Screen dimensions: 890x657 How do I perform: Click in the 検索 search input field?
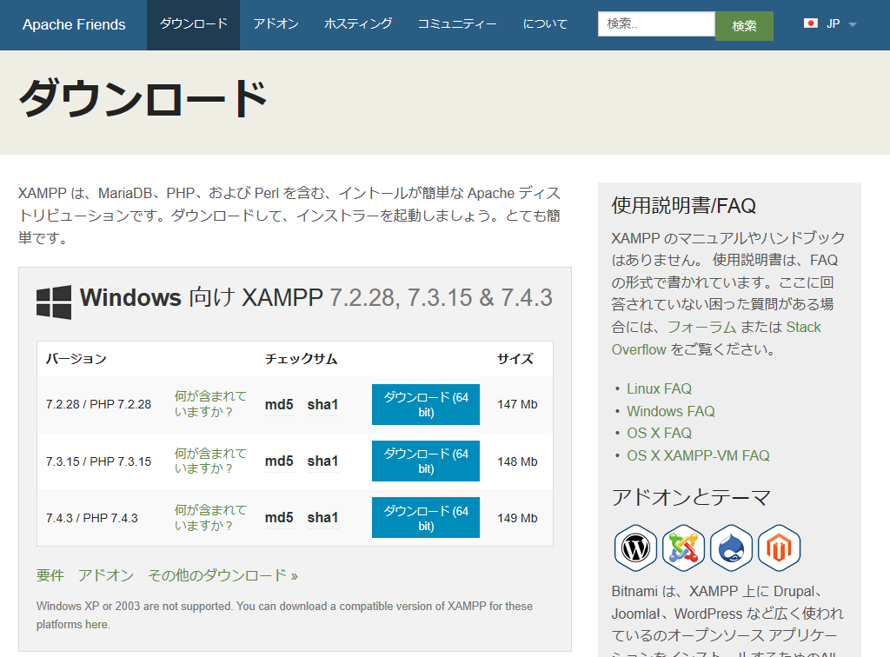(655, 24)
